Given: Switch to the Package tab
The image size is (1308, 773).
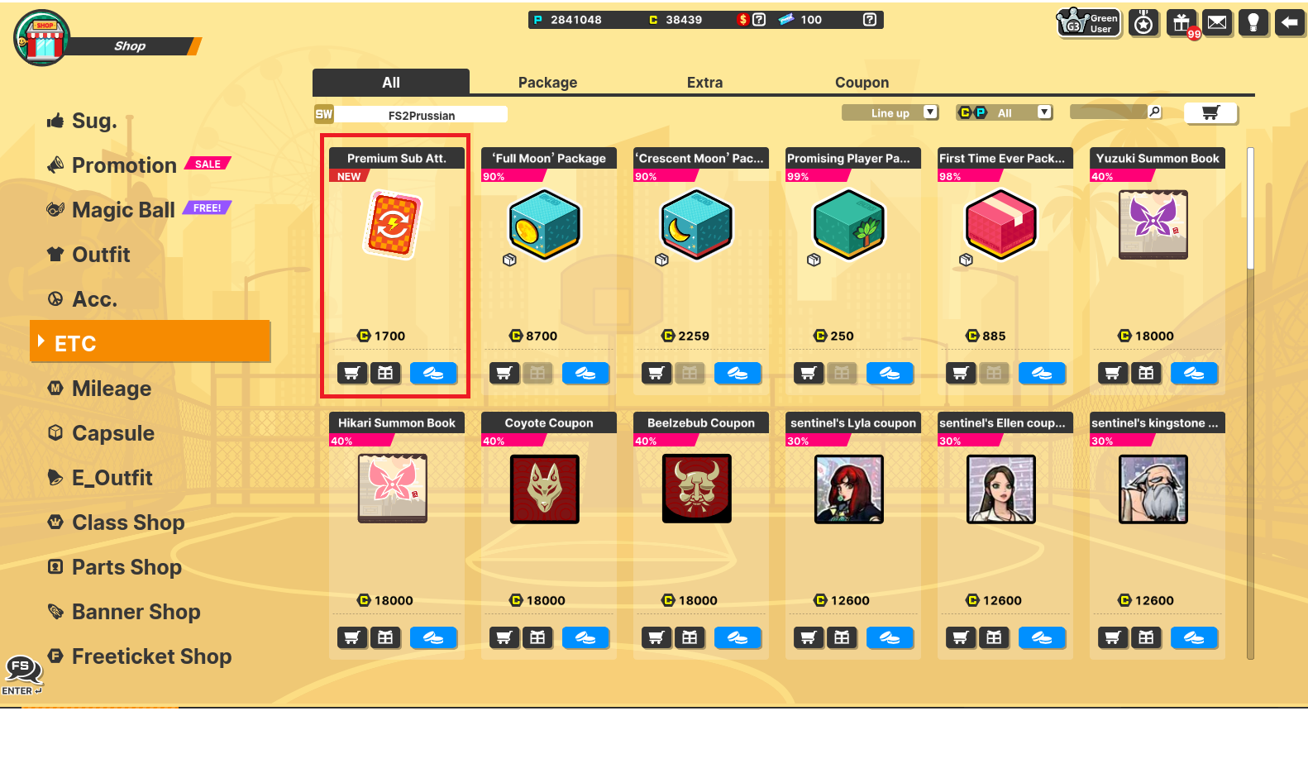Looking at the screenshot, I should point(547,82).
